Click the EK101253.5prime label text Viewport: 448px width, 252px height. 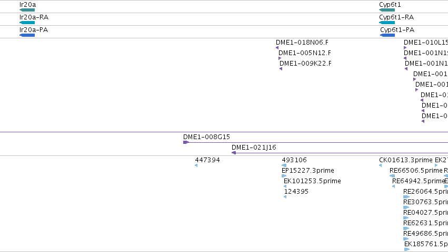tap(312, 181)
